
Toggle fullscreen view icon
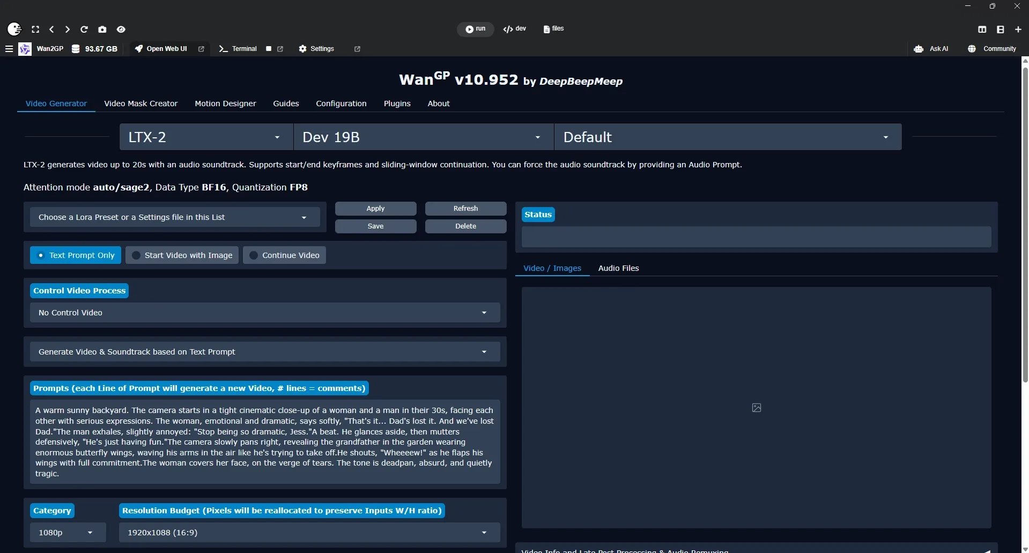coord(35,30)
